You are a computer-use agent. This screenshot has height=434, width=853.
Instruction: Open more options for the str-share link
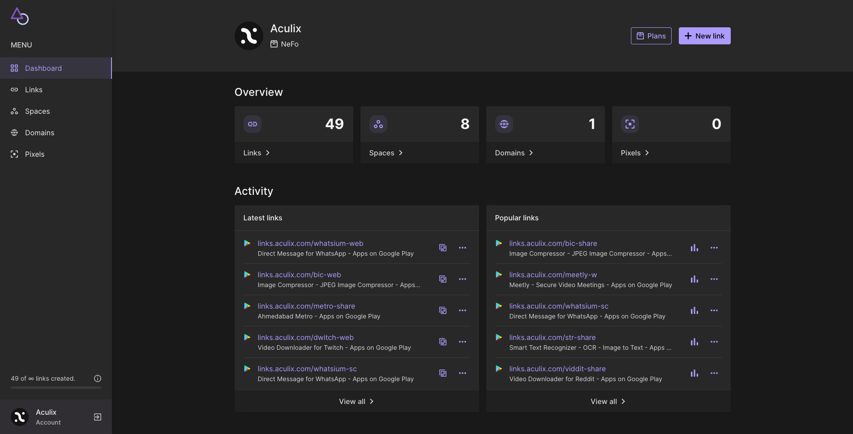tap(714, 342)
